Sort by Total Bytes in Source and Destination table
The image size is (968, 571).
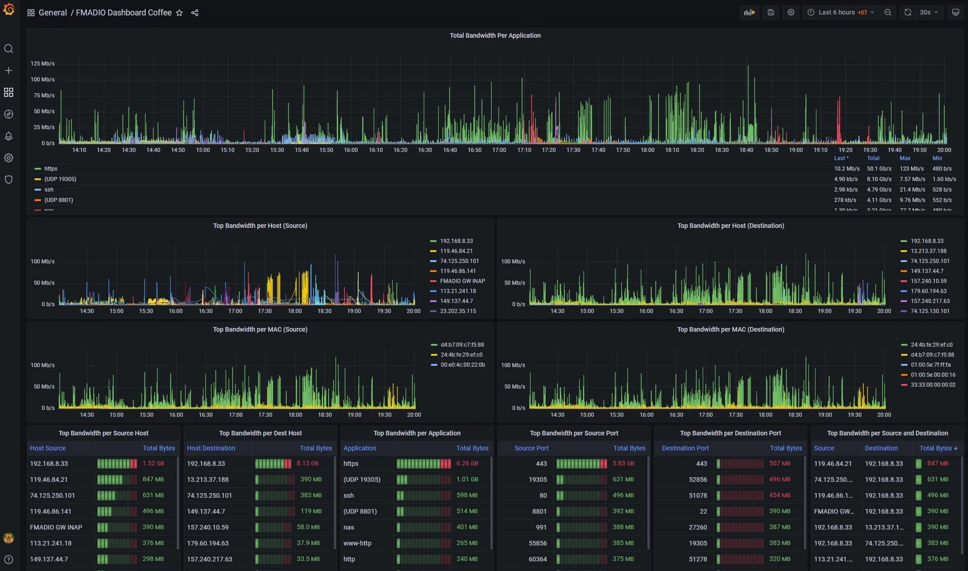click(938, 448)
